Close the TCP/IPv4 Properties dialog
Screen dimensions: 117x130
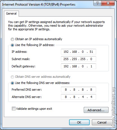(108, 3)
